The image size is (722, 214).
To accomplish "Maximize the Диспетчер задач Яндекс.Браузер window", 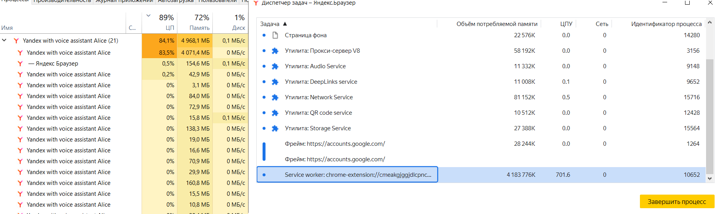I will coord(687,3).
